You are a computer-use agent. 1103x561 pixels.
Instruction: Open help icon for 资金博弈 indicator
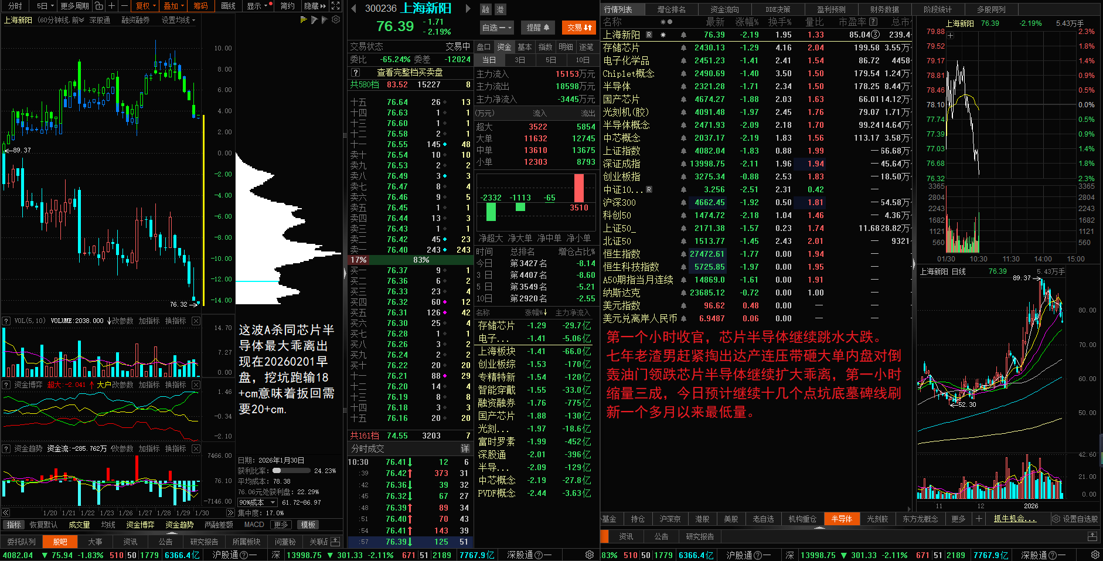click(x=6, y=385)
